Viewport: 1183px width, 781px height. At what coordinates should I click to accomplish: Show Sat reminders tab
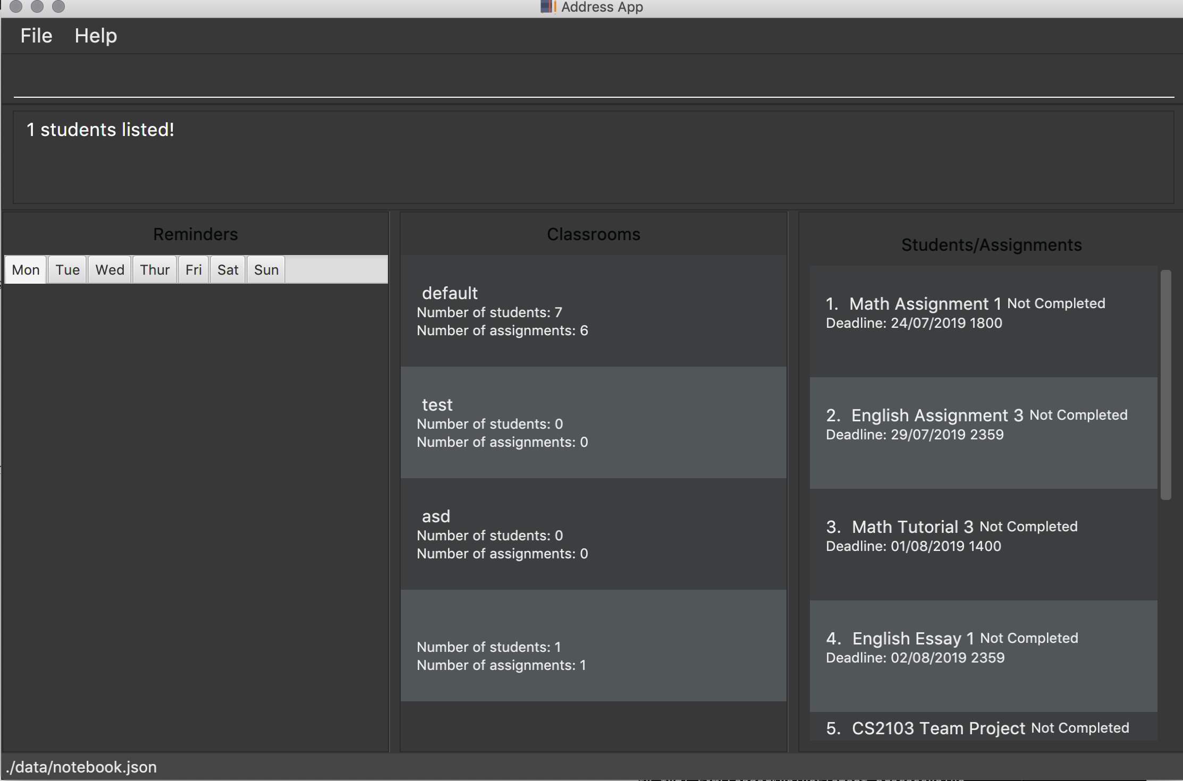(227, 270)
